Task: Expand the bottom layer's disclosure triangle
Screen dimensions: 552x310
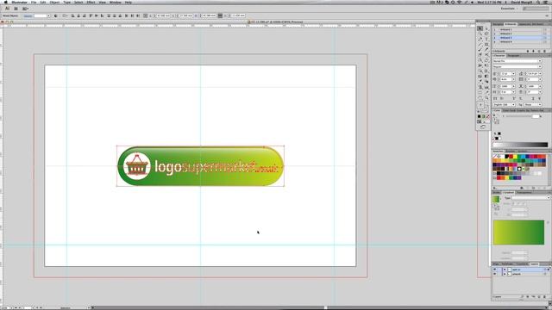Action: pyautogui.click(x=505, y=274)
